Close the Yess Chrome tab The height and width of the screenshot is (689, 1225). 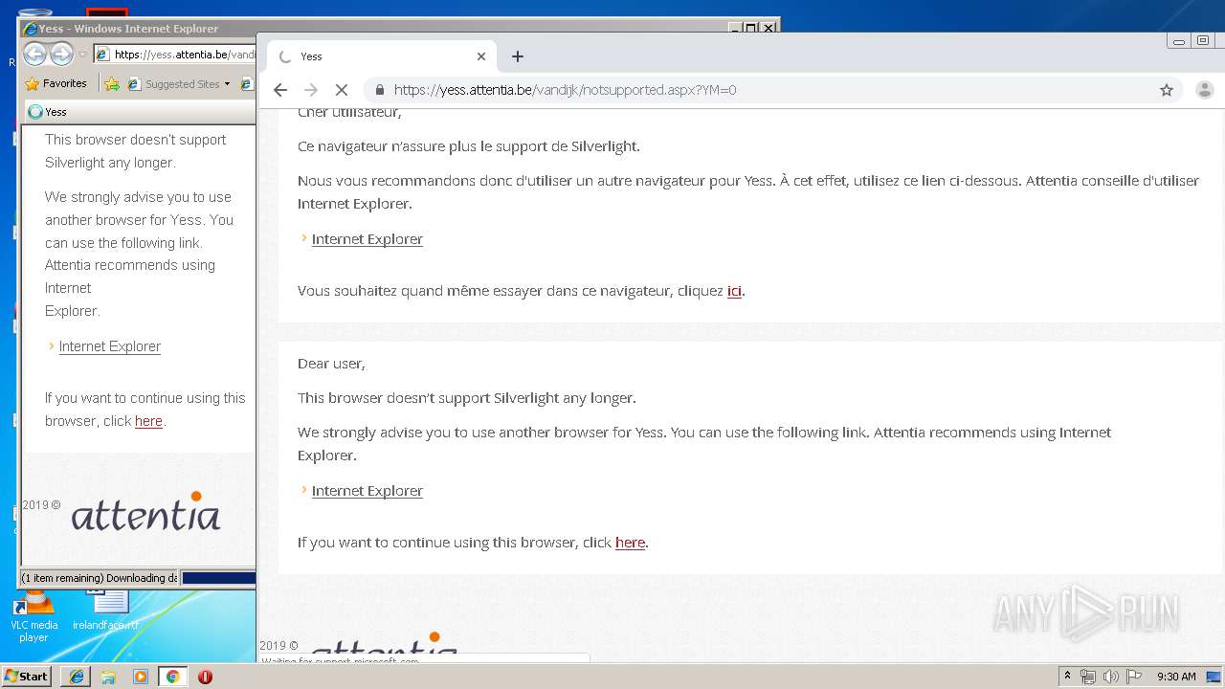pyautogui.click(x=481, y=56)
